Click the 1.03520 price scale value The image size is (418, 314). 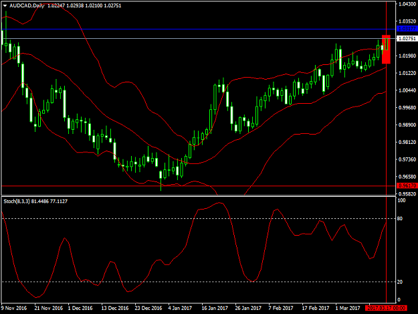407,21
